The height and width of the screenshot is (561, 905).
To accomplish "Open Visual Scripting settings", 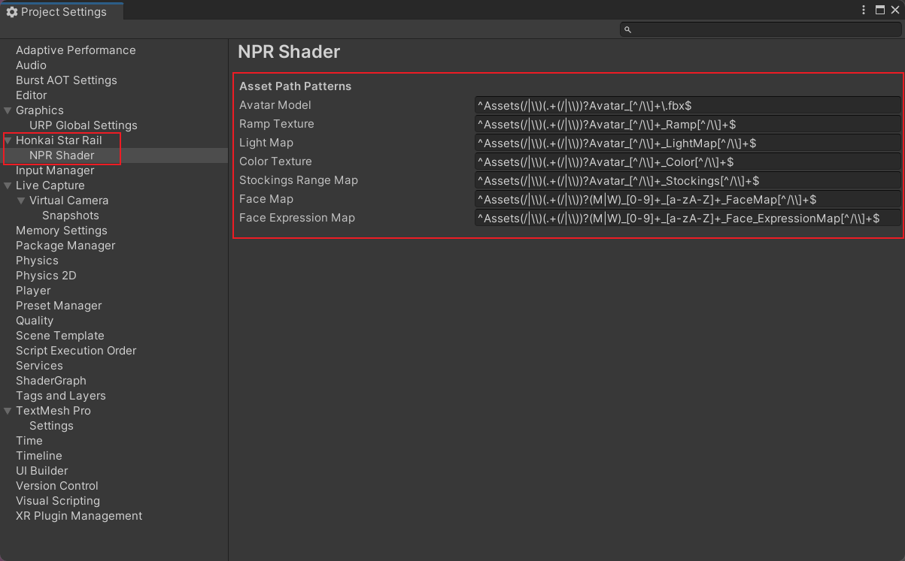I will click(58, 501).
